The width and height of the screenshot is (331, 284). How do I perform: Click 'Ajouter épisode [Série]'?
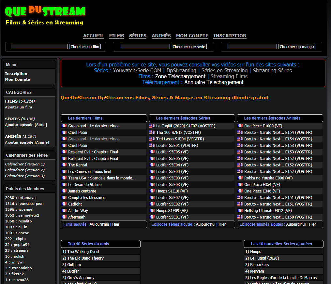click(26, 125)
